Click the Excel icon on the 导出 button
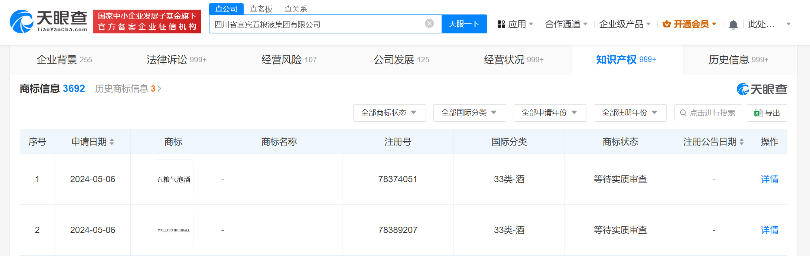This screenshot has height=256, width=810. [758, 113]
